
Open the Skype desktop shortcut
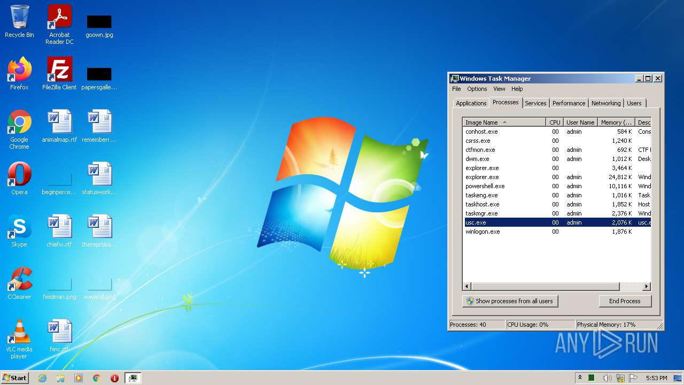[x=19, y=231]
